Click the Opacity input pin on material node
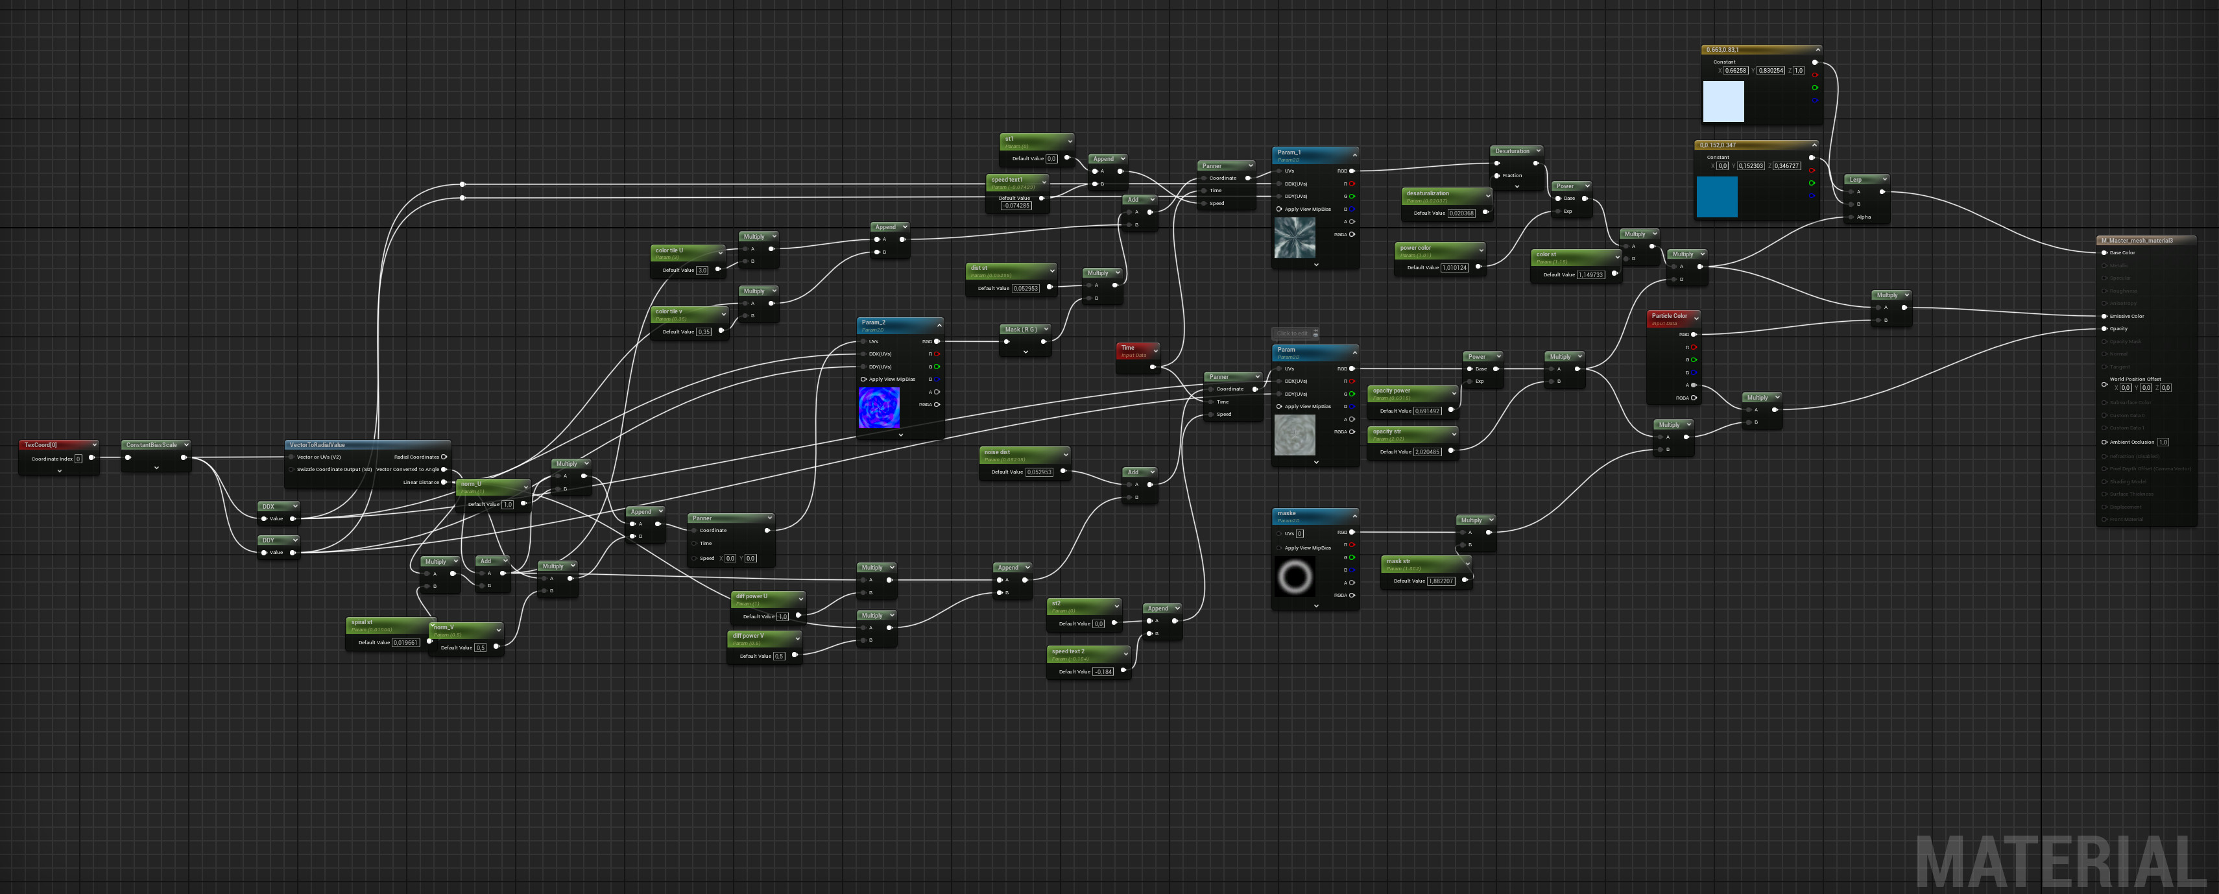 tap(2104, 328)
